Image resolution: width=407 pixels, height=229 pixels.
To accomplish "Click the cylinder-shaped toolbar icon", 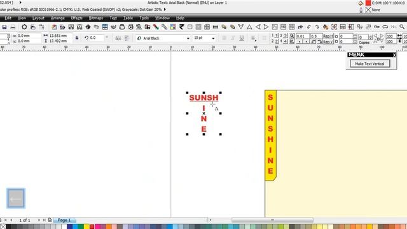I will click(121, 27).
